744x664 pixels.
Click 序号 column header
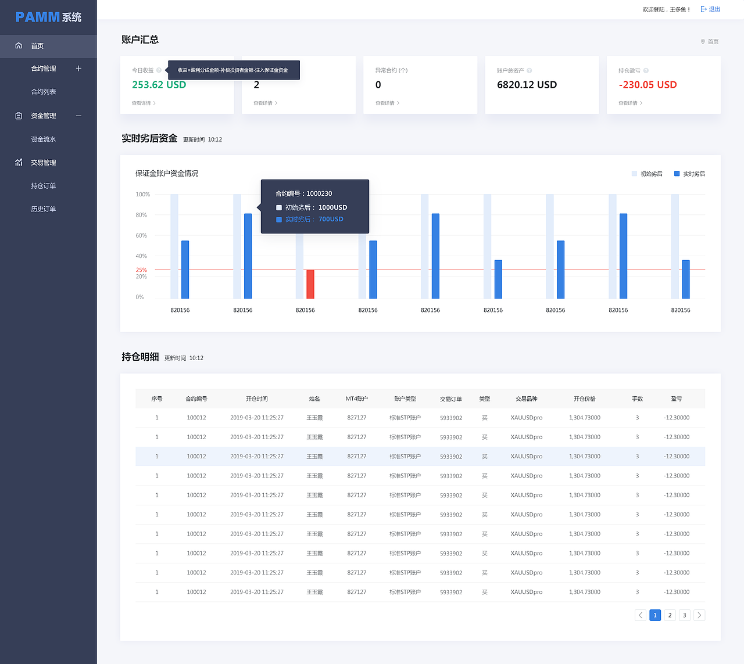pos(157,399)
